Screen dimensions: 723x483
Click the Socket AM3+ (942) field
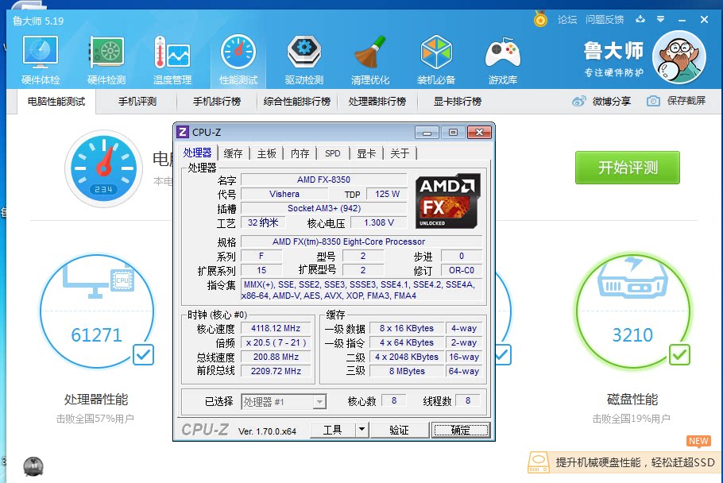point(323,208)
